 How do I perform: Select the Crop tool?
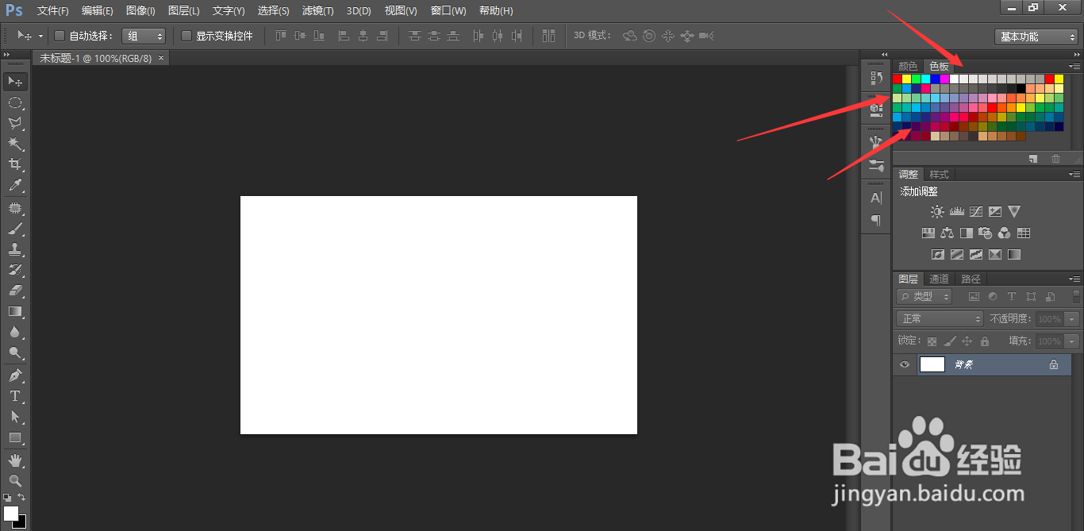[x=15, y=164]
